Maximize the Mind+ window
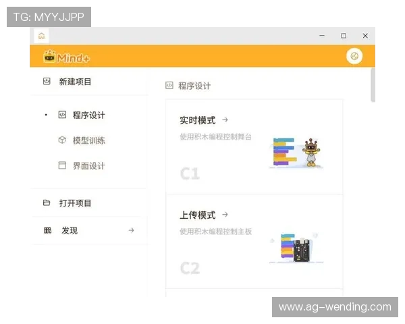Image resolution: width=405 pixels, height=324 pixels. click(x=344, y=36)
